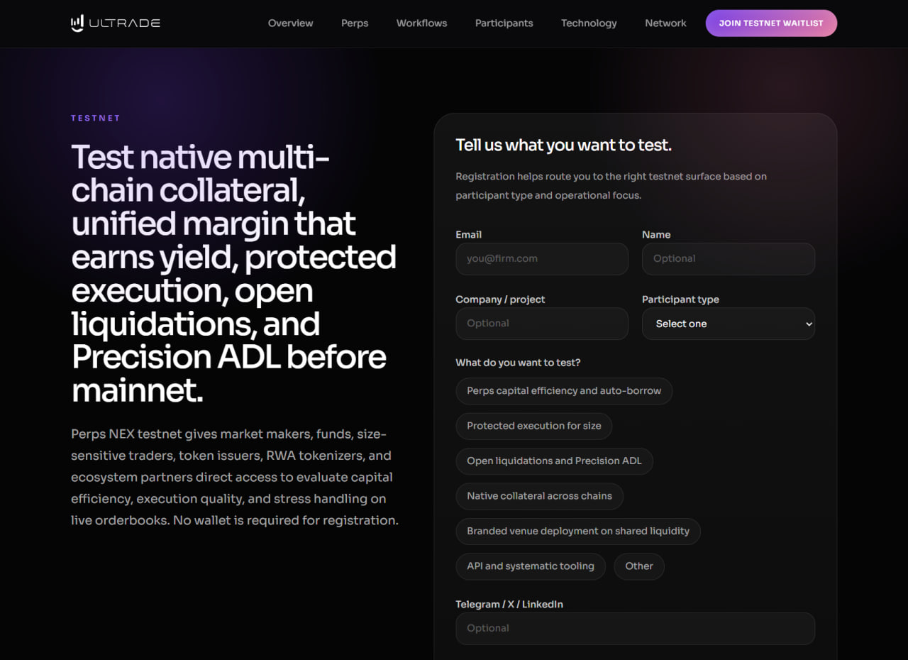Open the Overview nav item

click(x=290, y=23)
